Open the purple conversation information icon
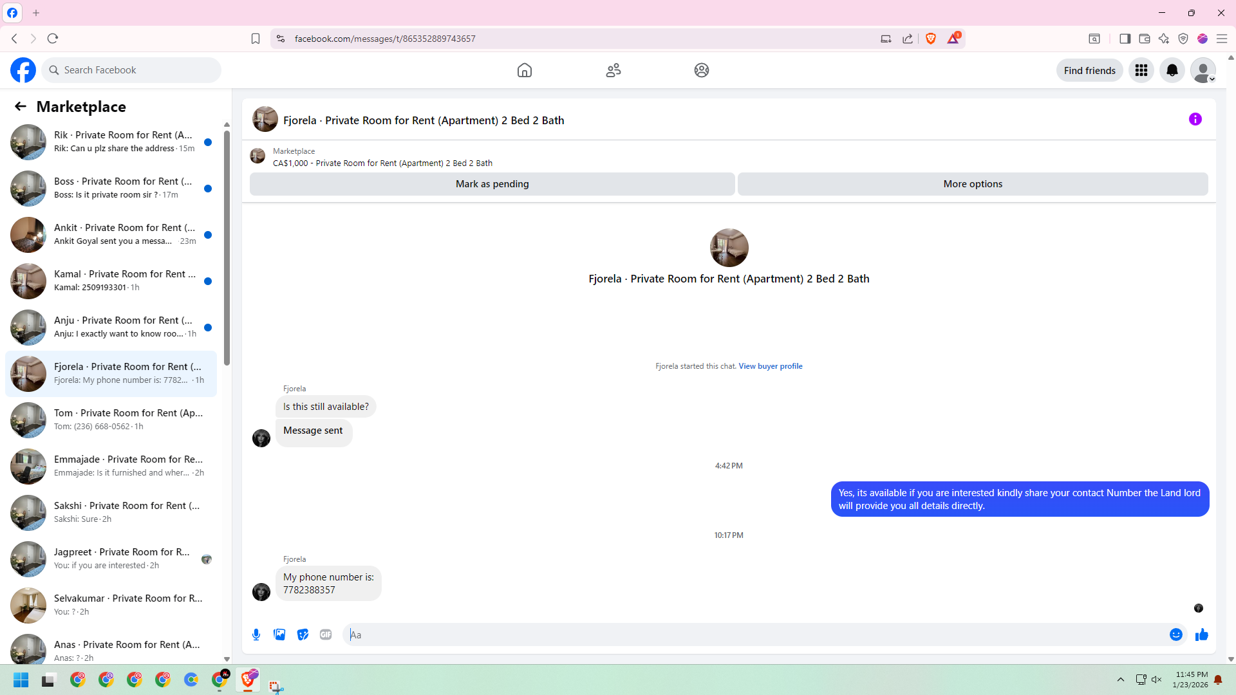1236x695 pixels. pos(1195,119)
